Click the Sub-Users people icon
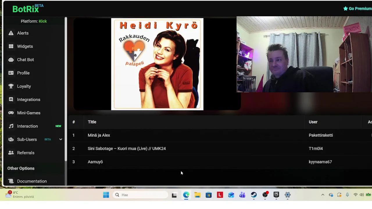The image size is (372, 209). [11, 140]
